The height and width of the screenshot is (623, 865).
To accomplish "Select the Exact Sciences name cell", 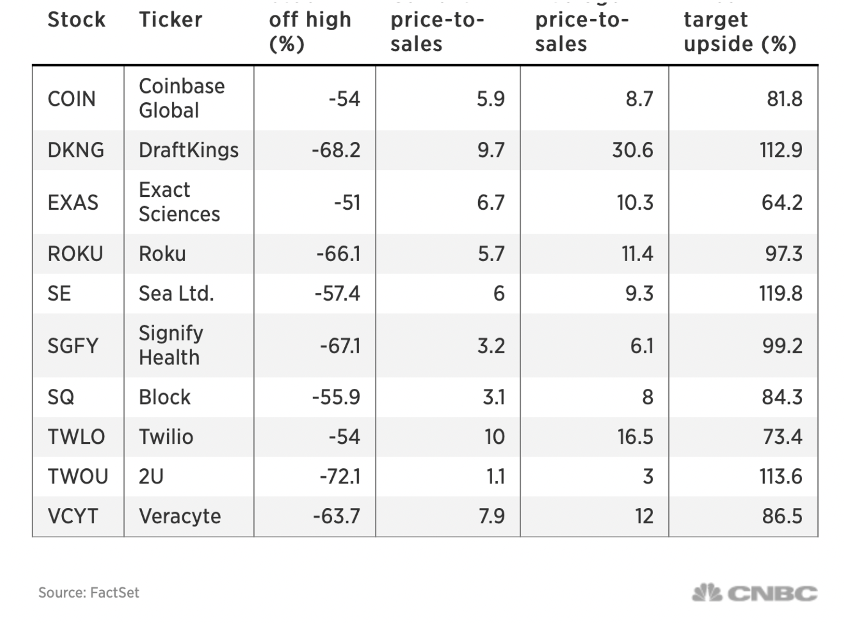I will (x=179, y=202).
